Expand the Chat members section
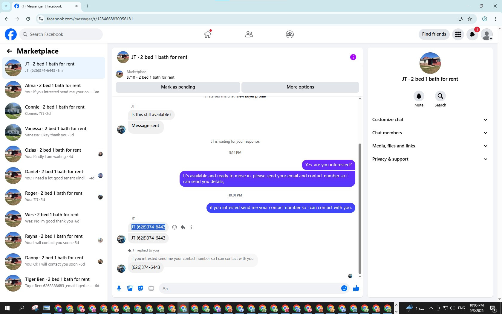 pos(430,133)
